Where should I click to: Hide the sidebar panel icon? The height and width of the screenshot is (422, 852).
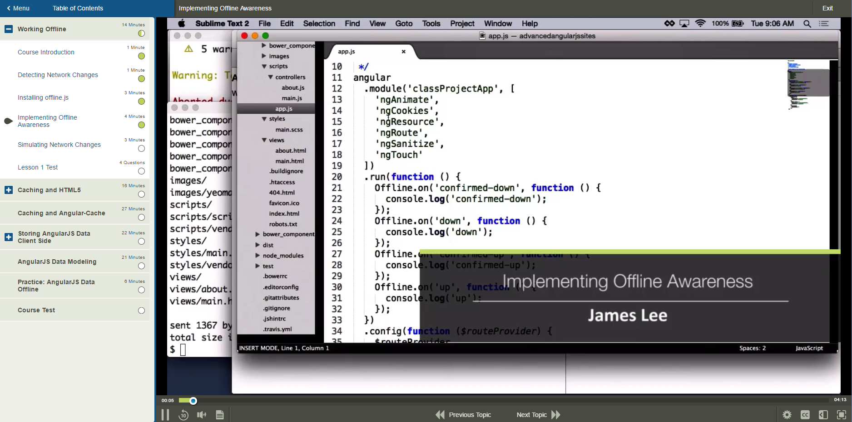[823, 415]
